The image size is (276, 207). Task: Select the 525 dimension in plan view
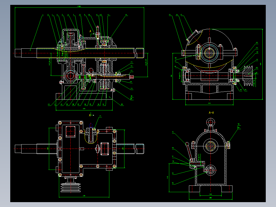coord(84,196)
